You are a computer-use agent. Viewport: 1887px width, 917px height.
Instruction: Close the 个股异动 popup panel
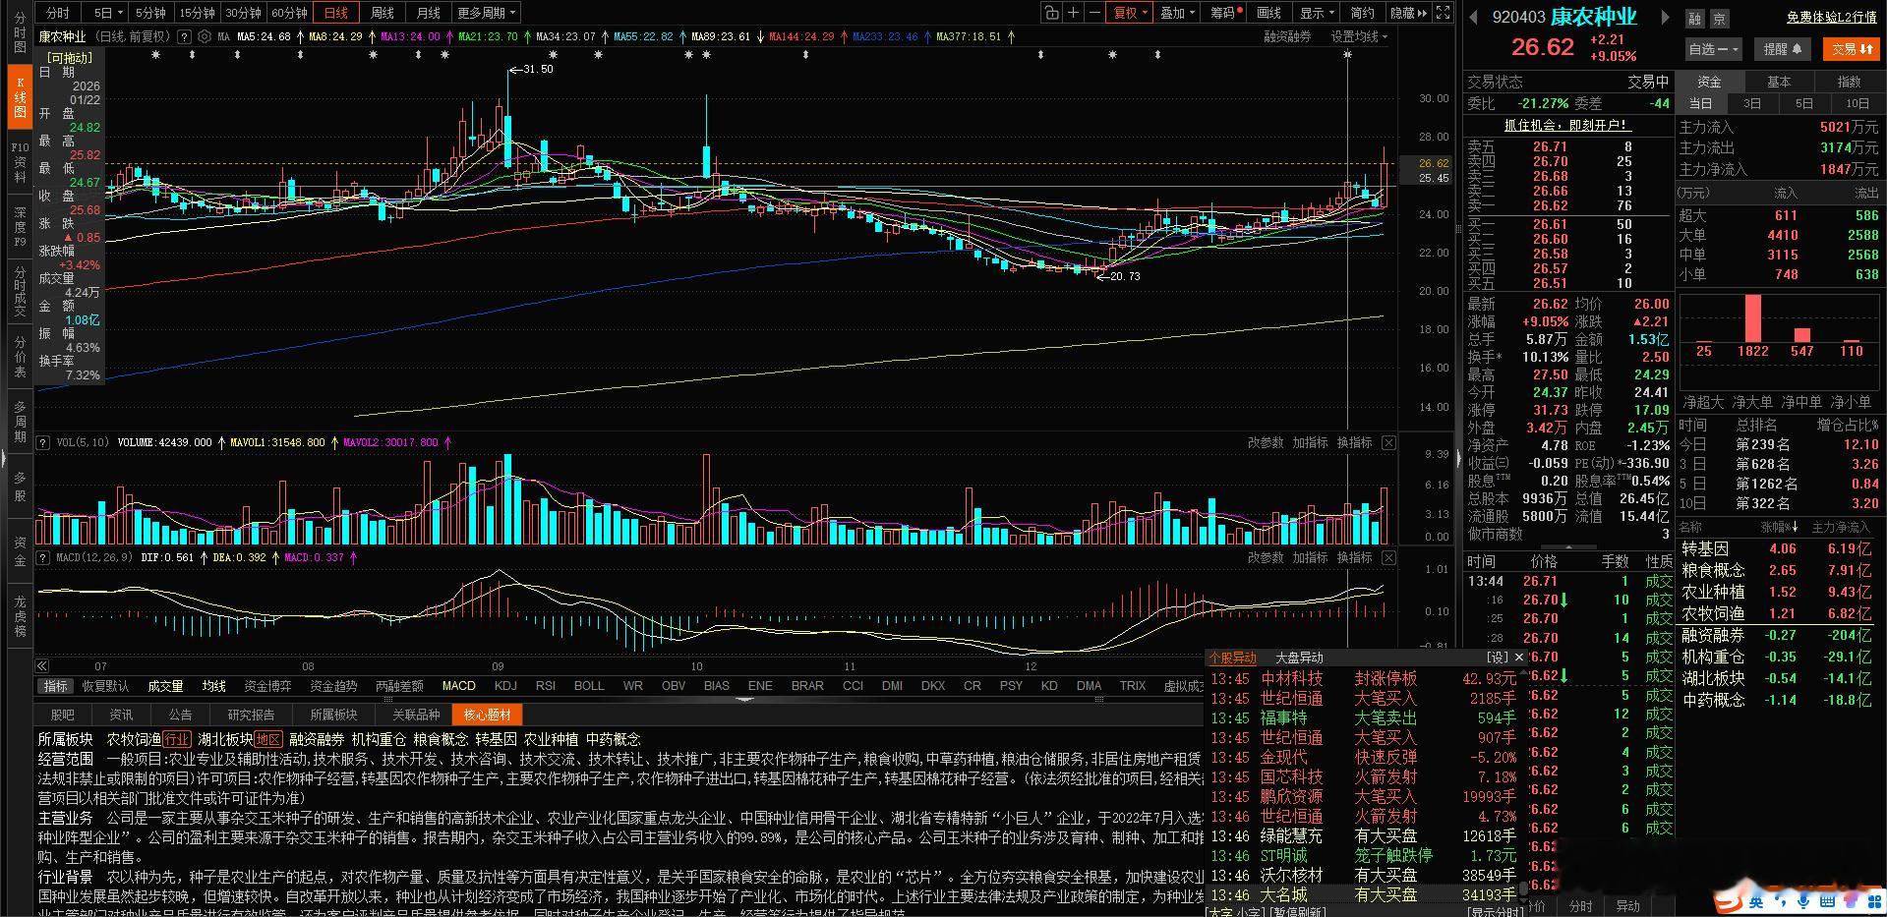click(1518, 658)
